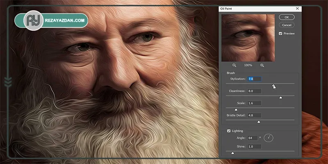Click the Cancel button

tap(287, 25)
